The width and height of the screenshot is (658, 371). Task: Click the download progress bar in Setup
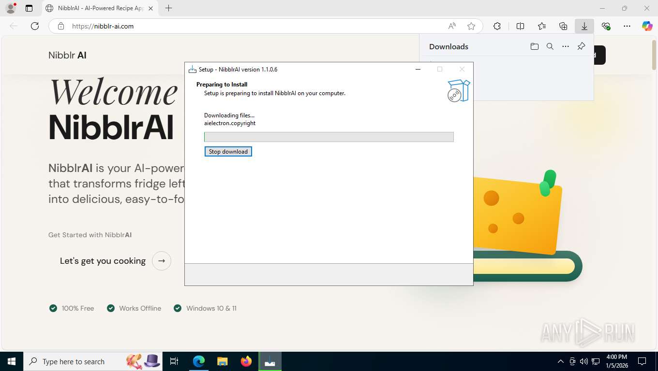click(329, 137)
